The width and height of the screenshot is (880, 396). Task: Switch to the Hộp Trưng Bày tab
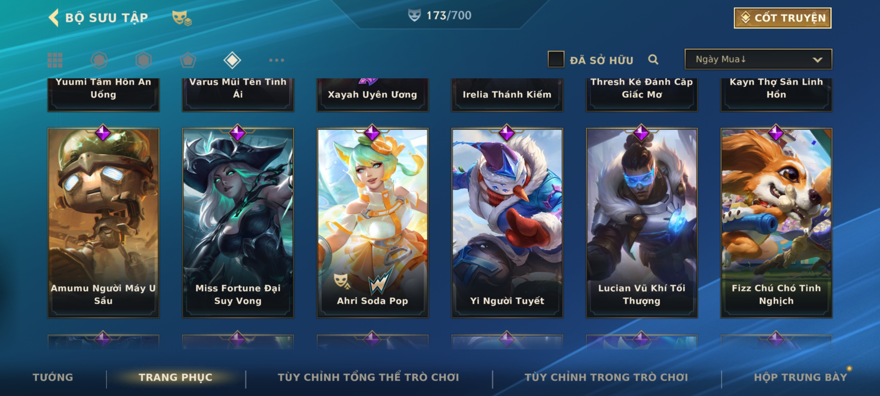(800, 377)
